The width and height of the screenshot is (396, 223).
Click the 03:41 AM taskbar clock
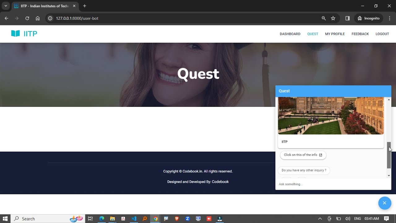click(x=372, y=219)
